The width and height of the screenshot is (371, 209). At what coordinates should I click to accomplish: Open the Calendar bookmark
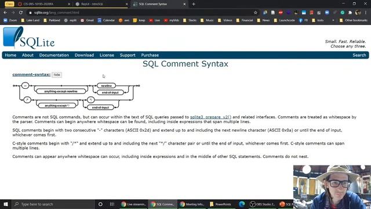[106, 20]
